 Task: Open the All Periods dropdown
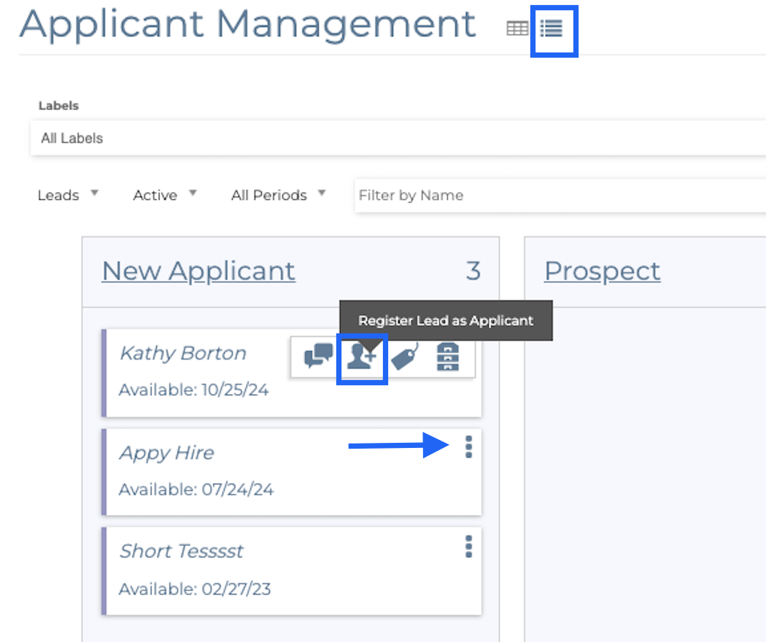[279, 195]
